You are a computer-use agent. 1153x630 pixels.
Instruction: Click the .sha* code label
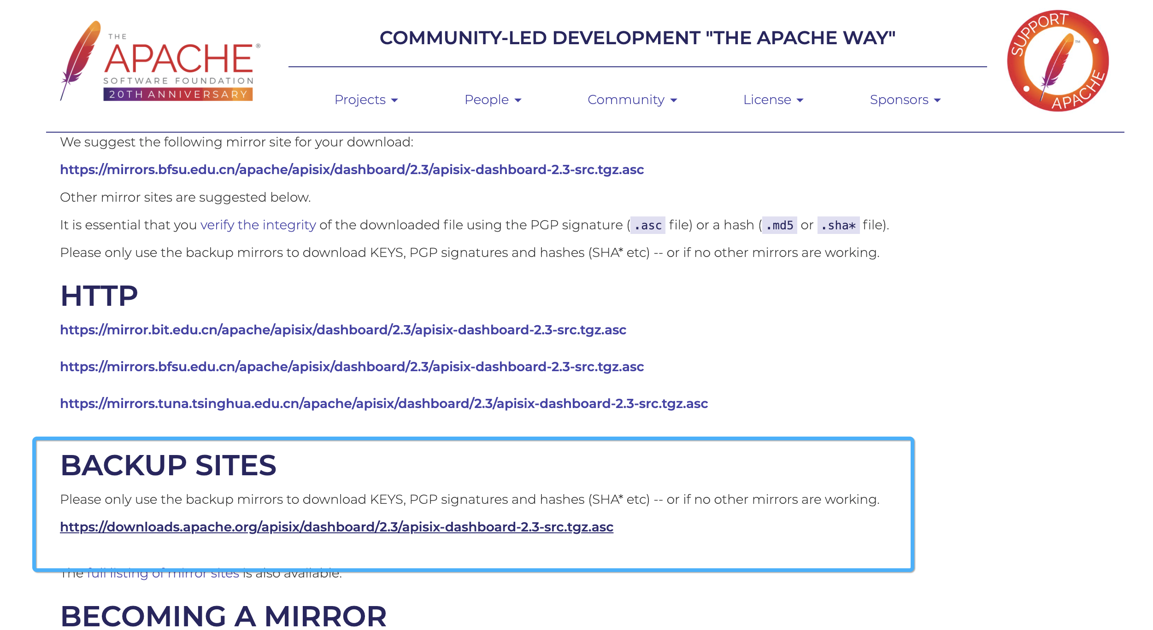(838, 225)
